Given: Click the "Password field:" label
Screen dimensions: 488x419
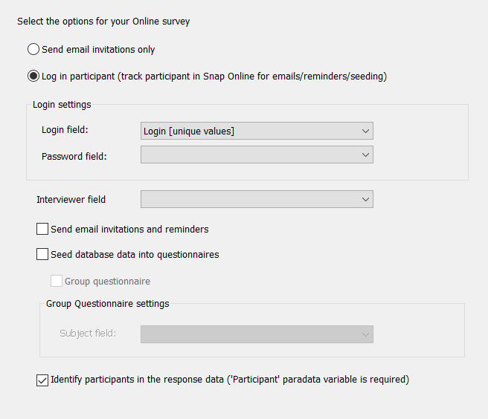Looking at the screenshot, I should (x=74, y=156).
